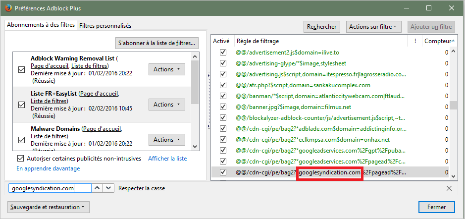Close the search bar with X
This screenshot has width=465, height=219.
449,188
